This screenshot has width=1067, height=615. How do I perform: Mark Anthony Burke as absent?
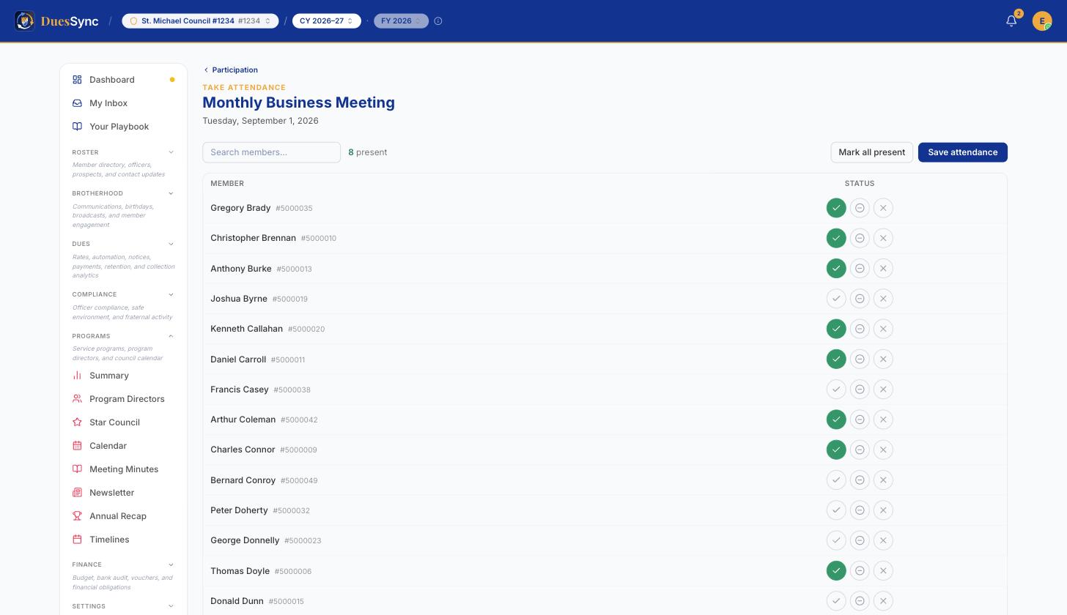883,269
